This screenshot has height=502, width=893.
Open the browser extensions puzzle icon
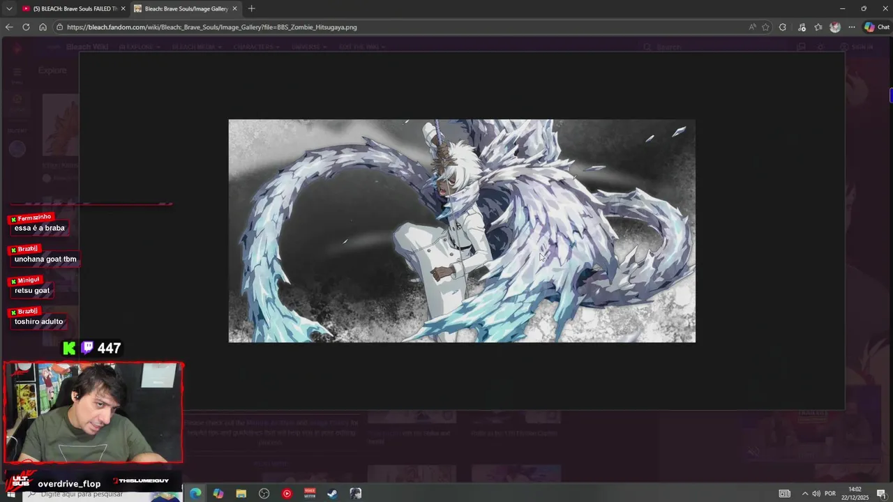point(782,27)
